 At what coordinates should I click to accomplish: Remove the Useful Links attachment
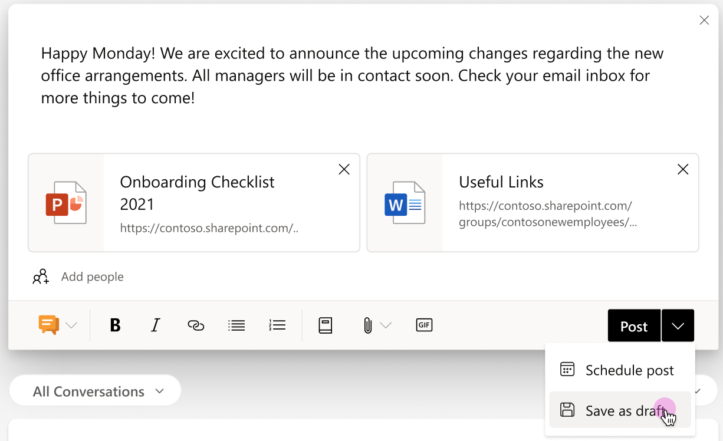coord(683,169)
